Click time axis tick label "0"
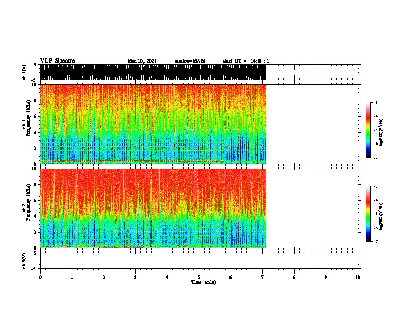This screenshot has width=403, height=311. point(40,277)
